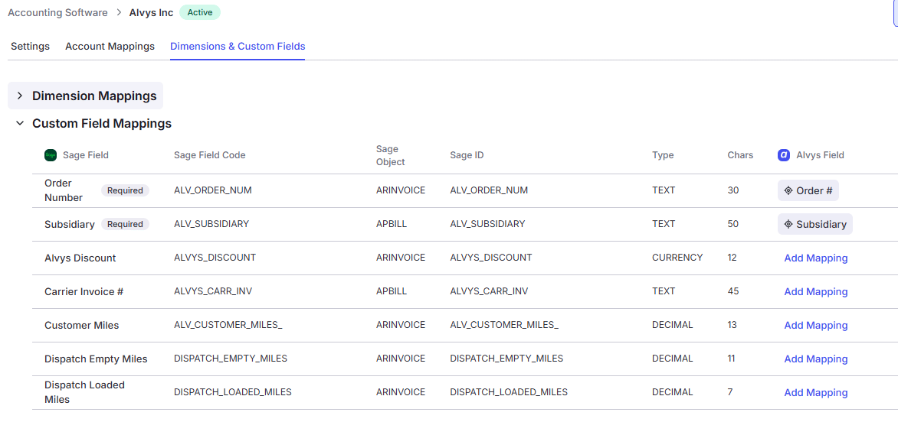The height and width of the screenshot is (422, 898).
Task: Click the Type column header
Action: (x=664, y=155)
